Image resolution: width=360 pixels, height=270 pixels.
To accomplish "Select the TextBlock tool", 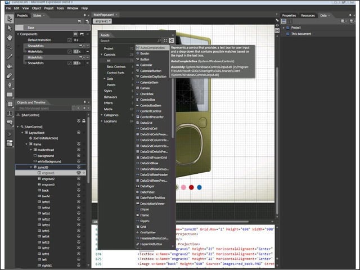I will click(10, 114).
